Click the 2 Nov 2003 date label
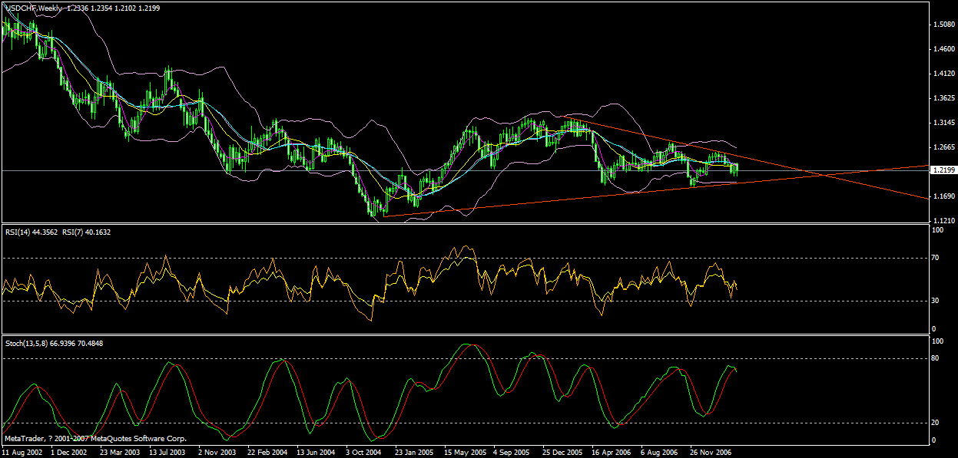Screen dimensions: 958x458 pos(217,453)
